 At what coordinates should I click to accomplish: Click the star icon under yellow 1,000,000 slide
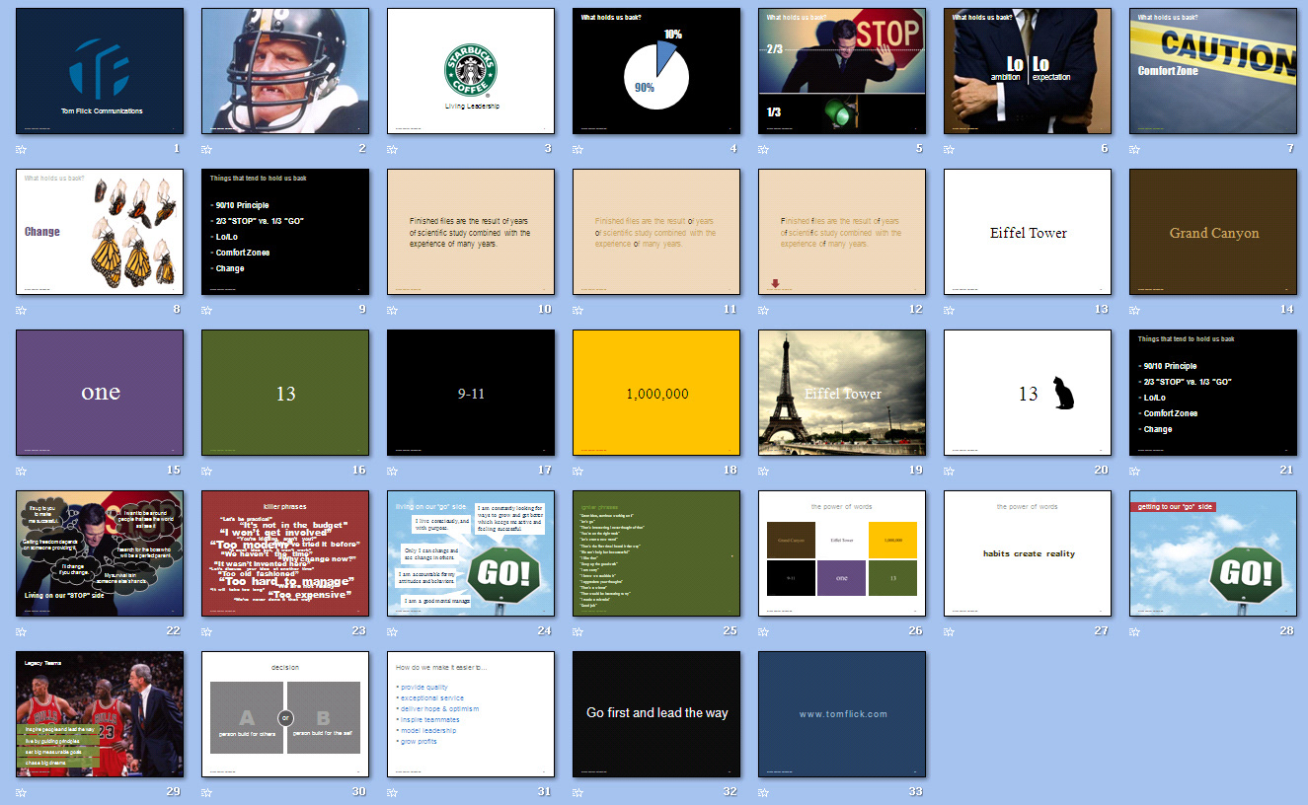click(577, 471)
